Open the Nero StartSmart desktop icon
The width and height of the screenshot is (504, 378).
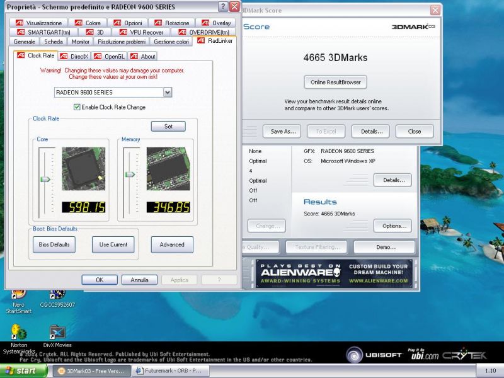pos(19,302)
